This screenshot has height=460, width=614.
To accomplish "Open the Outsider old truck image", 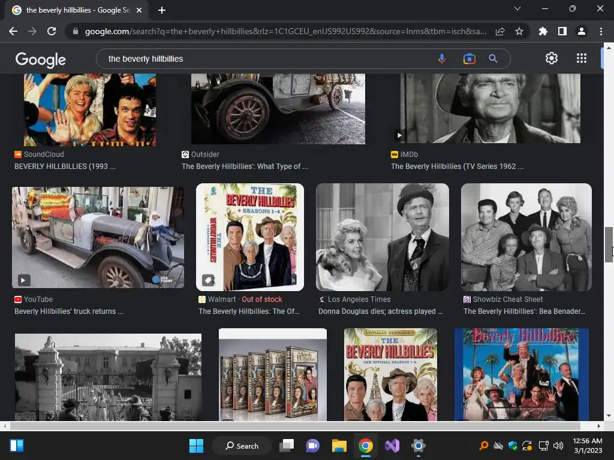I will 278,109.
